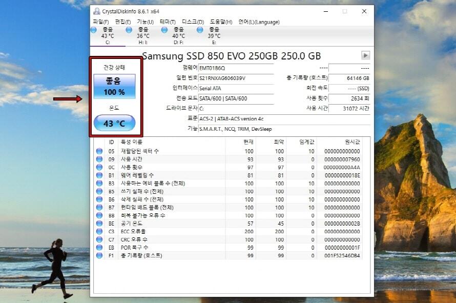Select the CRC 오류 수 attribute name
Image resolution: width=456 pixels, height=303 pixels.
[x=134, y=239]
